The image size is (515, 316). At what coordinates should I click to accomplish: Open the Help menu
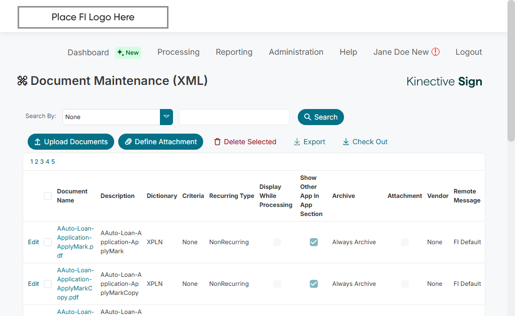348,52
